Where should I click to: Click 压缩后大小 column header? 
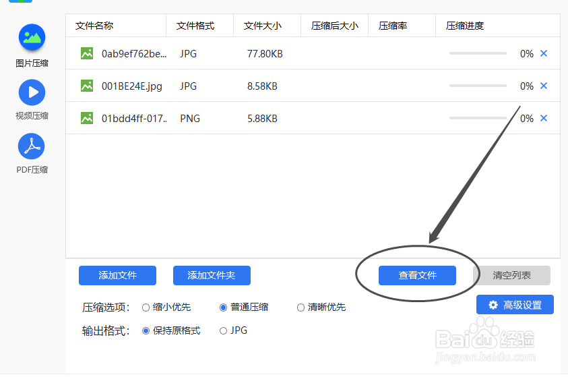tap(335, 26)
